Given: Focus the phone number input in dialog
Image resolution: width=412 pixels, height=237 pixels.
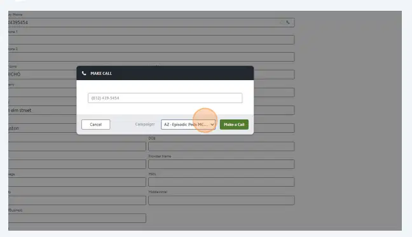Looking at the screenshot, I should point(165,98).
